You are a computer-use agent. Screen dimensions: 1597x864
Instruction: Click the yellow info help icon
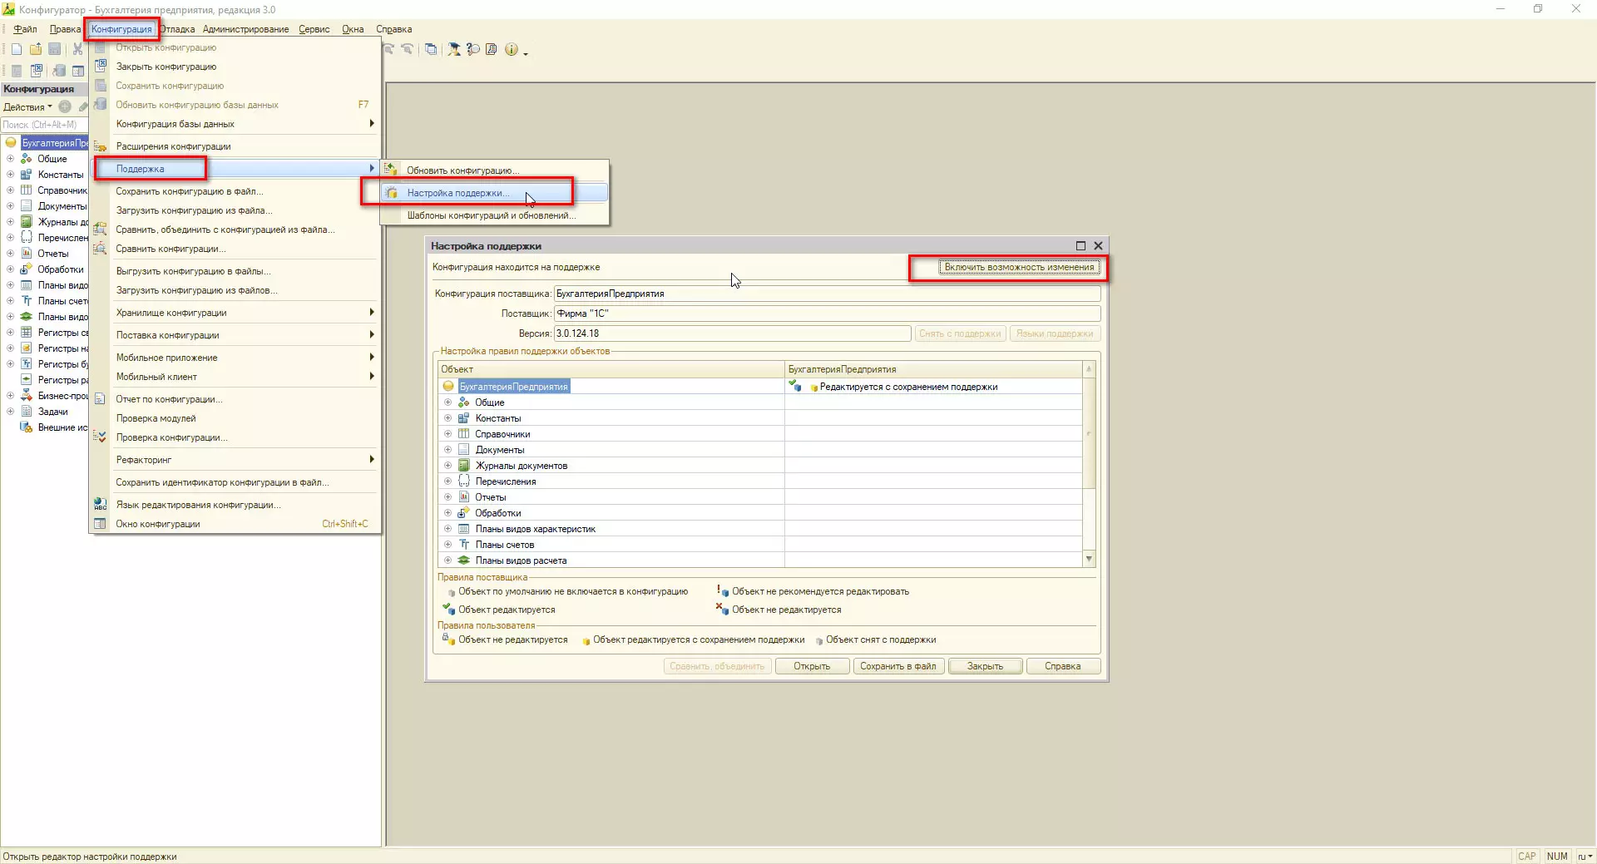512,49
